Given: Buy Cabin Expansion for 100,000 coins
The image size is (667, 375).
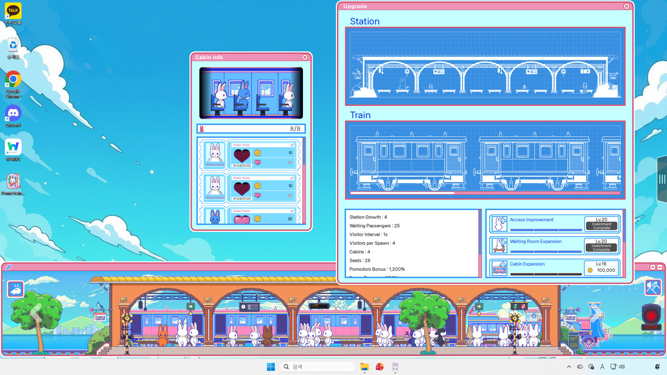Looking at the screenshot, I should pyautogui.click(x=601, y=269).
